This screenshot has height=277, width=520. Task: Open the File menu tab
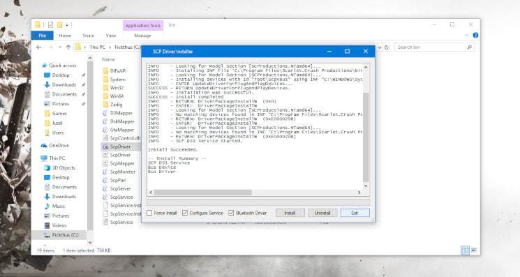tap(43, 36)
